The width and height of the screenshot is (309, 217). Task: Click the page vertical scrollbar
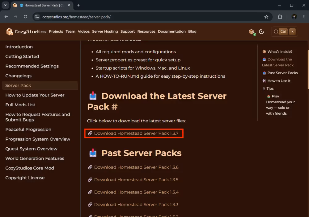click(x=308, y=69)
